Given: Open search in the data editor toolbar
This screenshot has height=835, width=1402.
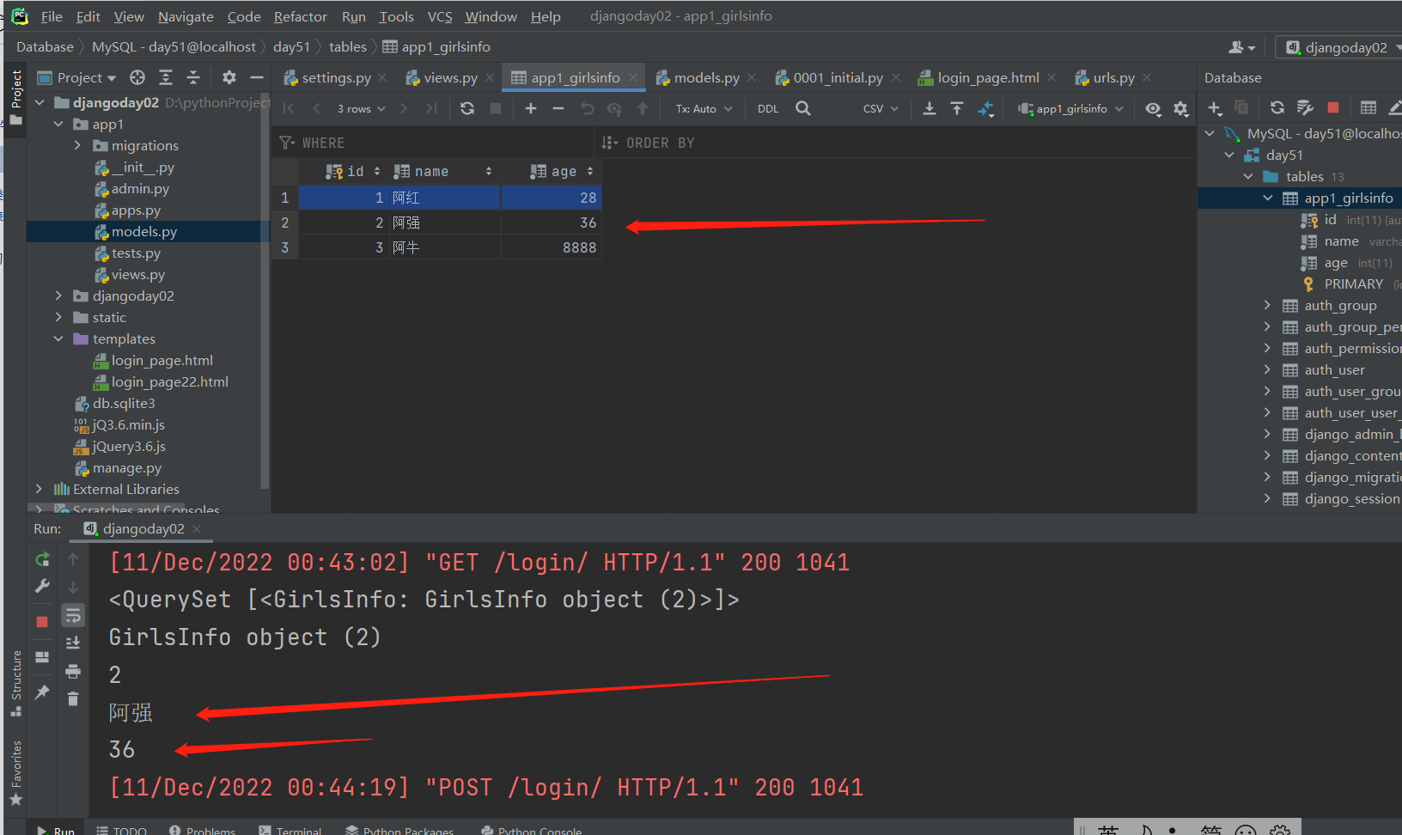Looking at the screenshot, I should click(x=803, y=108).
